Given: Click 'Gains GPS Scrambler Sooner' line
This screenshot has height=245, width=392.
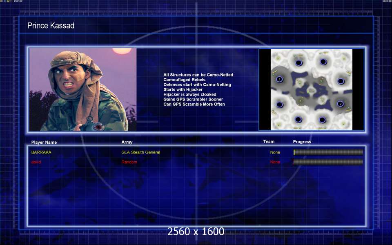Looking at the screenshot, I should (x=193, y=99).
